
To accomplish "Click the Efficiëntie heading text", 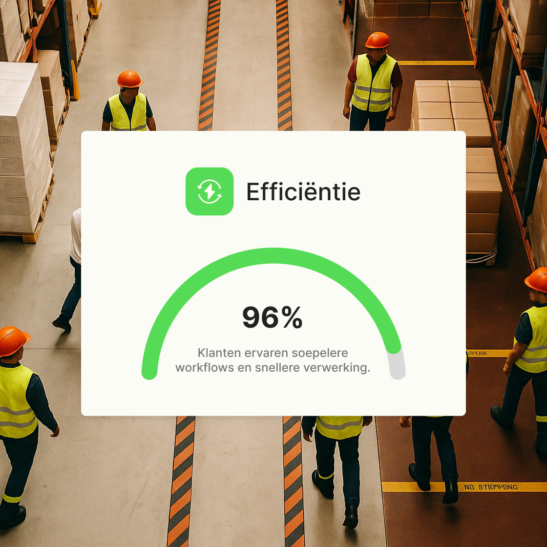I will (303, 191).
